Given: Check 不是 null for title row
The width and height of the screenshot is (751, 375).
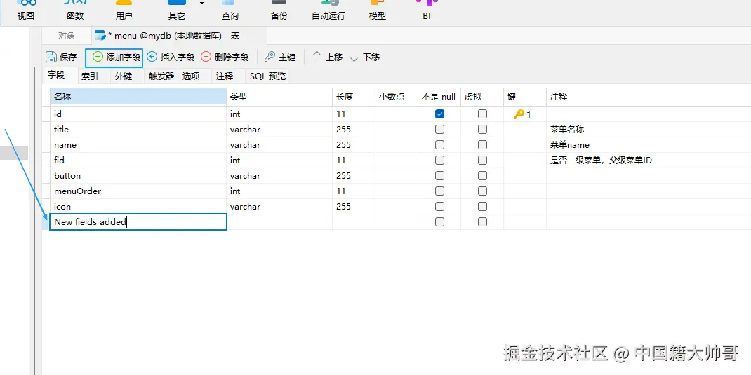Looking at the screenshot, I should [x=439, y=130].
